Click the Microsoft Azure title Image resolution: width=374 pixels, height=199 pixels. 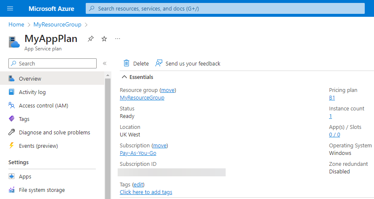coord(51,8)
